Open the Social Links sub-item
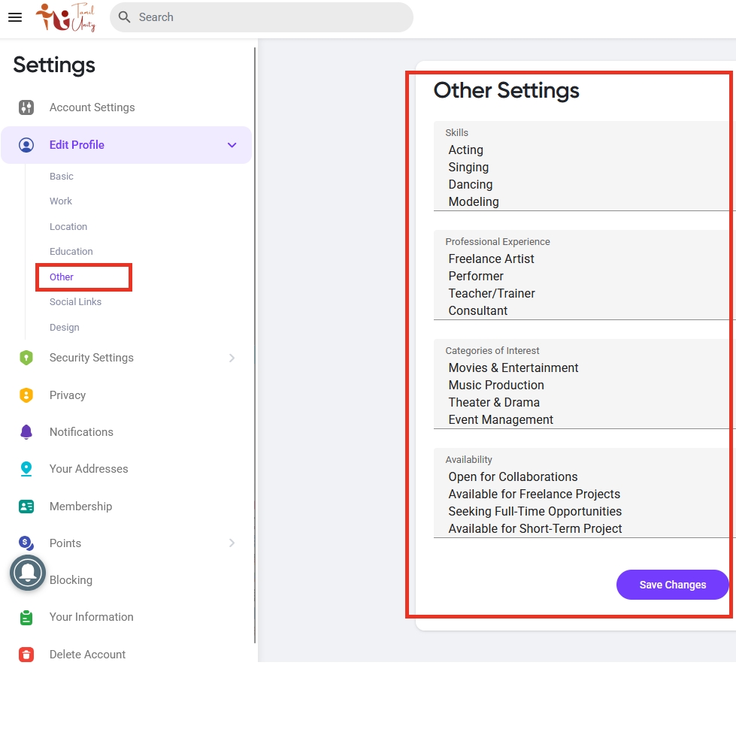The image size is (736, 735). (76, 302)
